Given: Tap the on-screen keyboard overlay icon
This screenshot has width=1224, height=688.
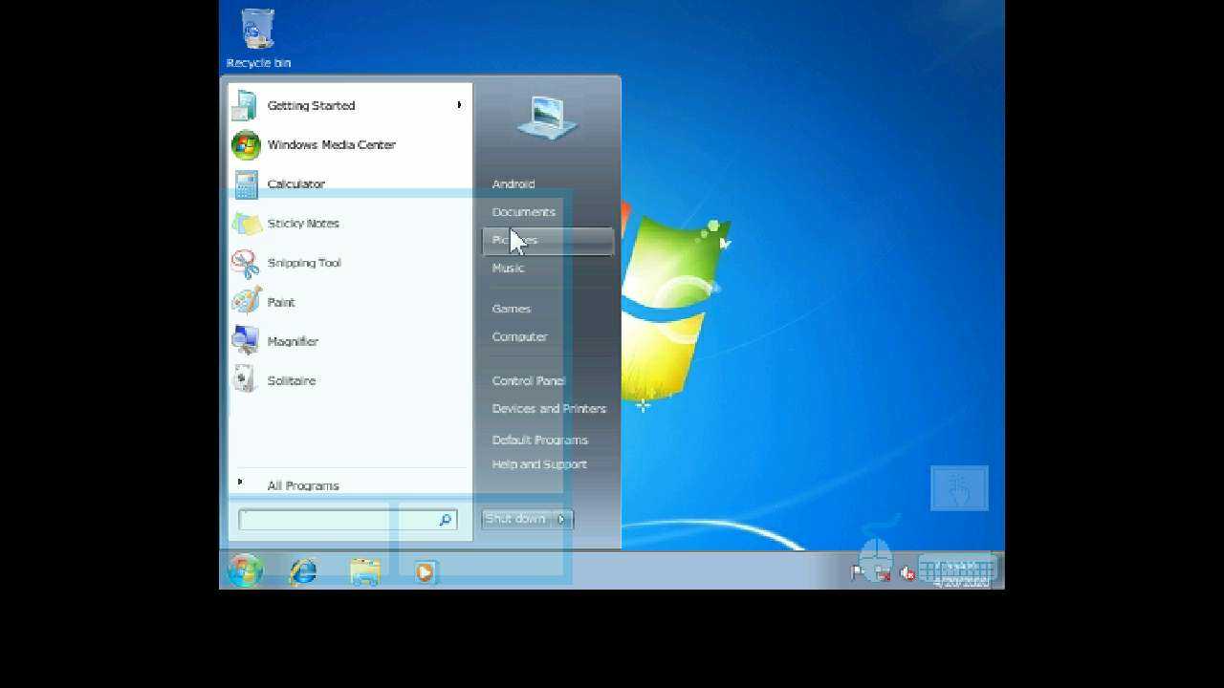Looking at the screenshot, I should [957, 569].
